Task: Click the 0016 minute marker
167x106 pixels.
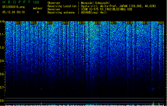Action: [97, 23]
